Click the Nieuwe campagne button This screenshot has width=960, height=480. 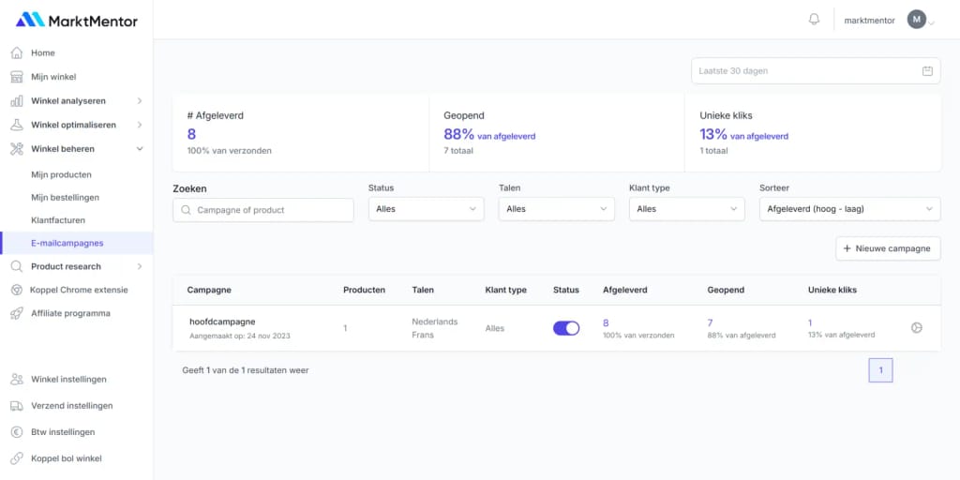click(x=887, y=248)
